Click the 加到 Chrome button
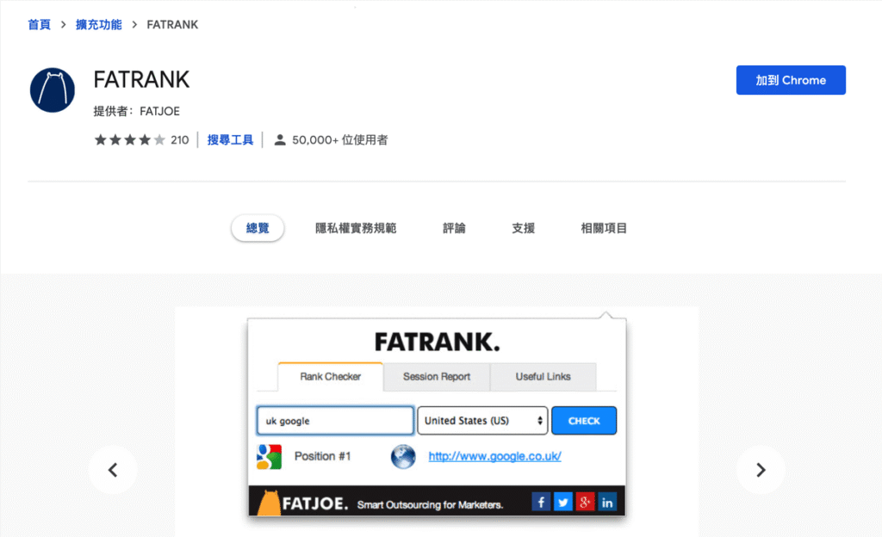This screenshot has height=537, width=882. pyautogui.click(x=791, y=80)
